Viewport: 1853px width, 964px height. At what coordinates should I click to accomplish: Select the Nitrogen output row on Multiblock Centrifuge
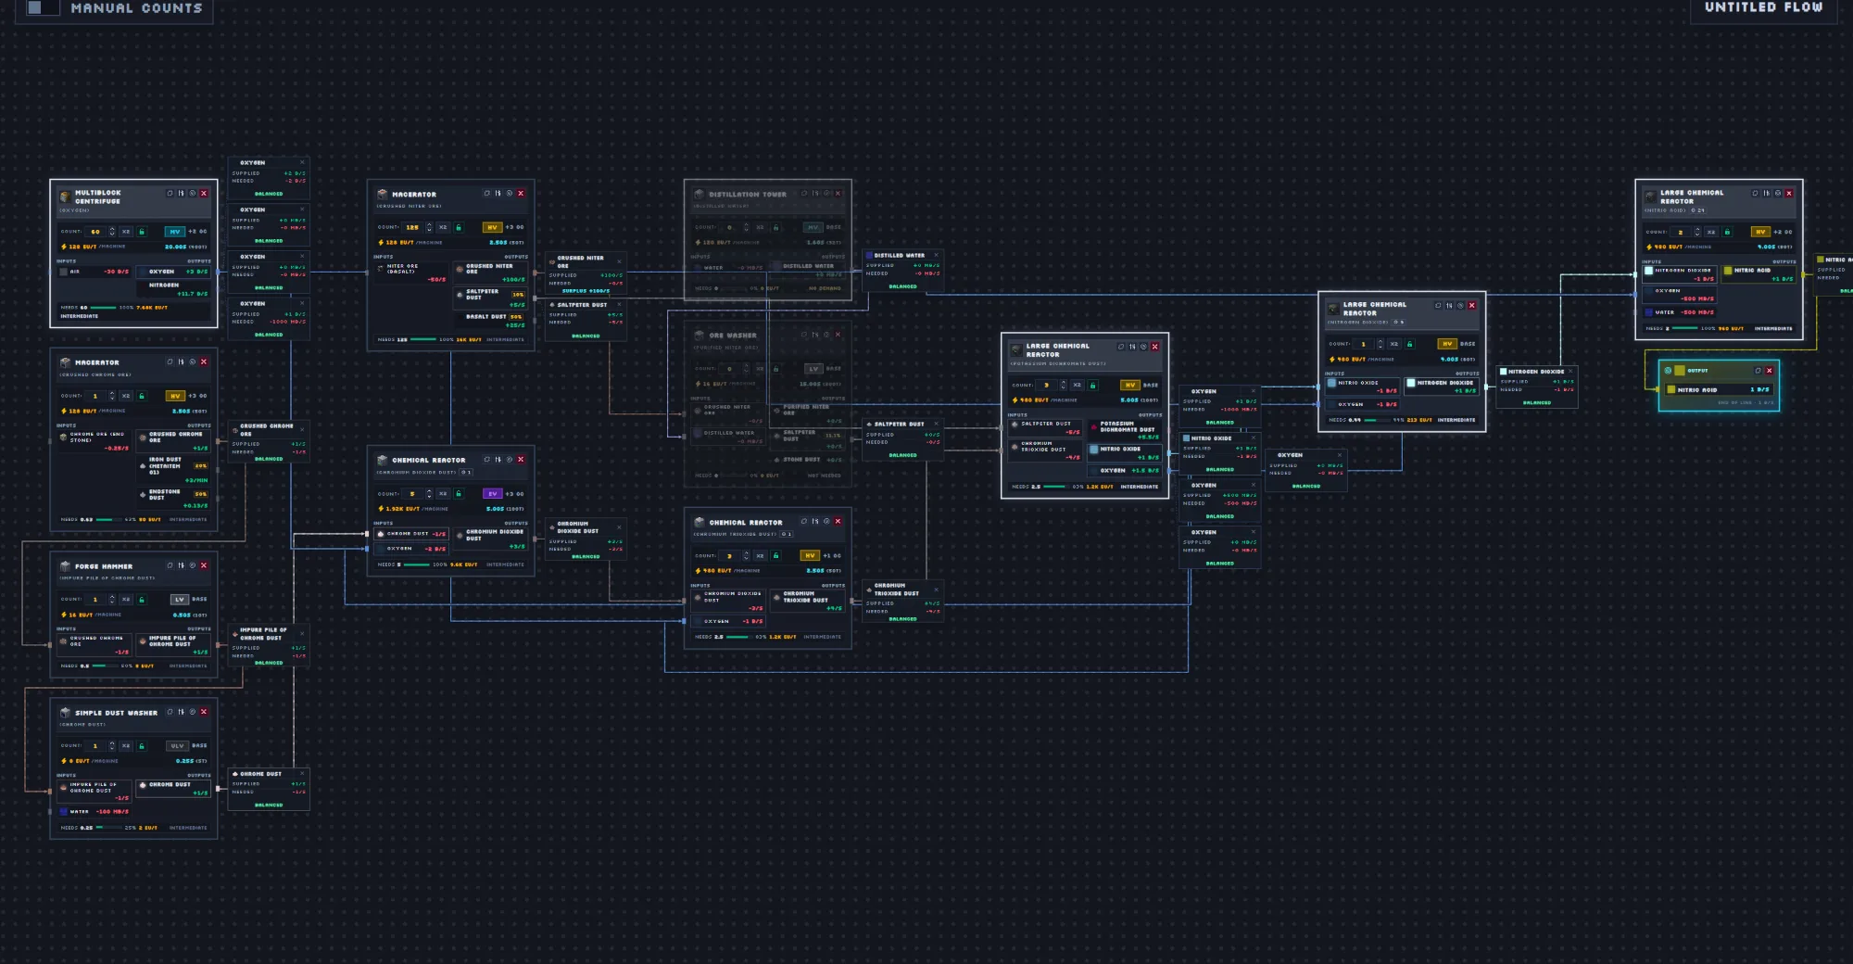pyautogui.click(x=172, y=289)
